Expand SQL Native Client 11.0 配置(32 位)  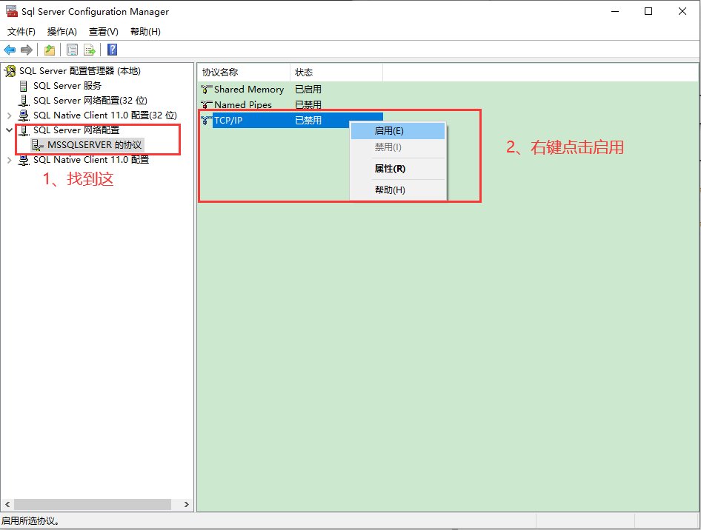tap(10, 115)
